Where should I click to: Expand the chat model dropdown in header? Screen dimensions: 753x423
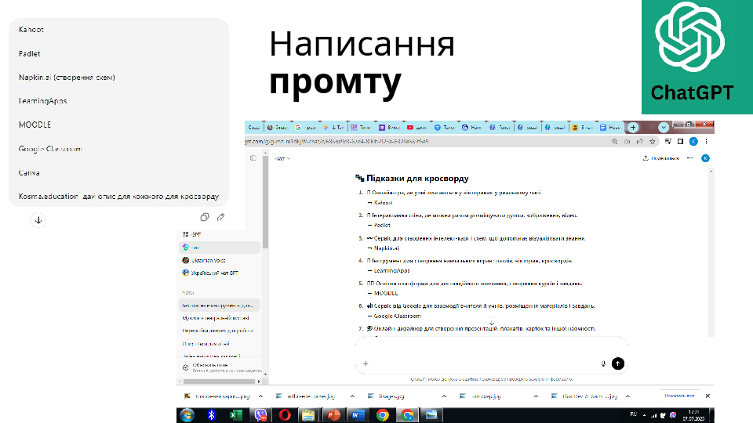283,158
